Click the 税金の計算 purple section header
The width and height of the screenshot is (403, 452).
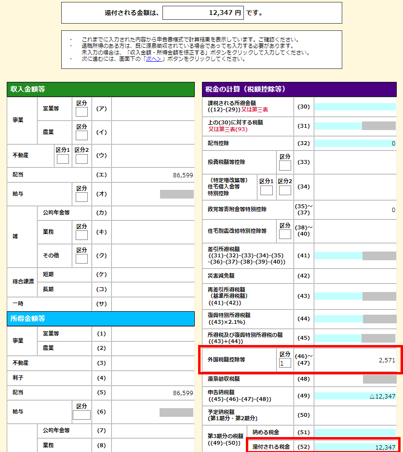299,89
